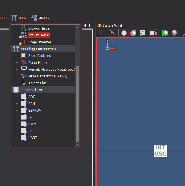Screen dimensions: 185x186
Task: Select Clone Matrix component
Action: 38,62
